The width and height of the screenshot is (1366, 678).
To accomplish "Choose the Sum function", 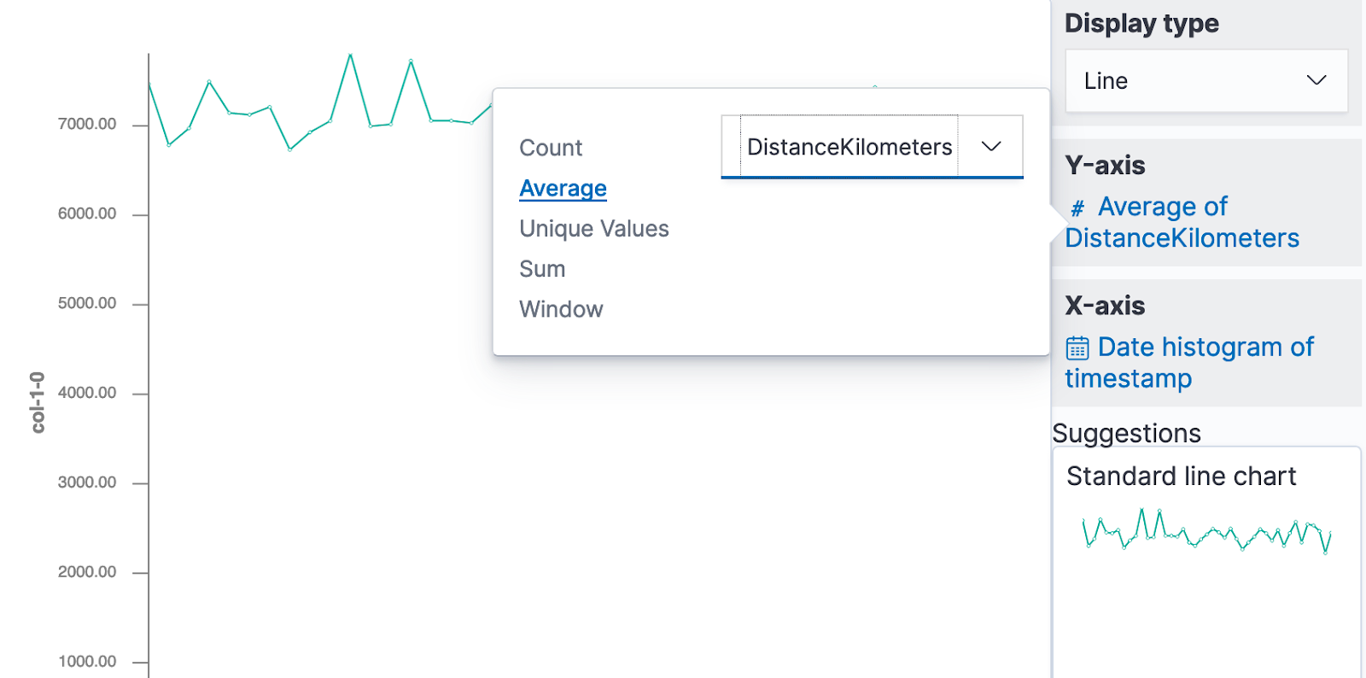I will coord(542,269).
